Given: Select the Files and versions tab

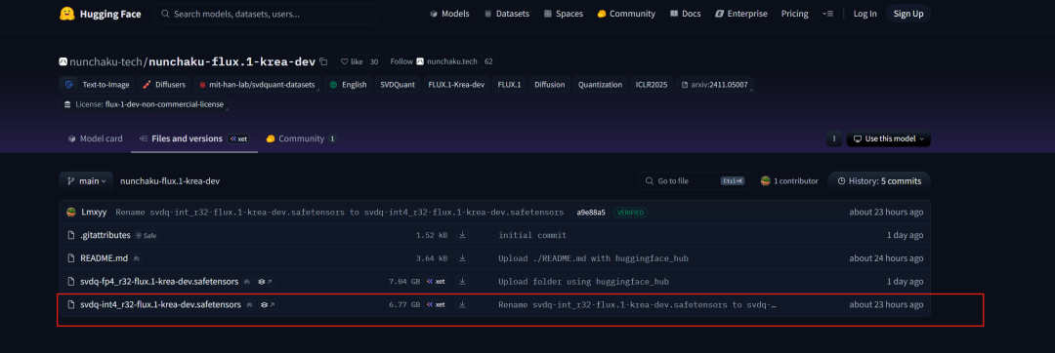Looking at the screenshot, I should click(193, 138).
